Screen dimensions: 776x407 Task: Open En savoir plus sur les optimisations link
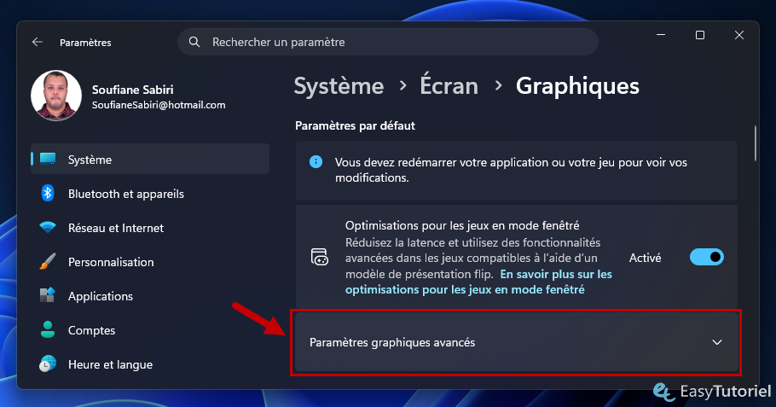pyautogui.click(x=478, y=282)
